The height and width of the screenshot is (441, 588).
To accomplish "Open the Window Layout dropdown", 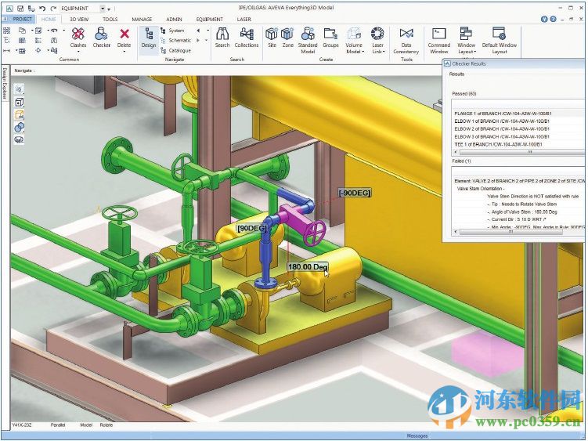I will click(x=467, y=52).
